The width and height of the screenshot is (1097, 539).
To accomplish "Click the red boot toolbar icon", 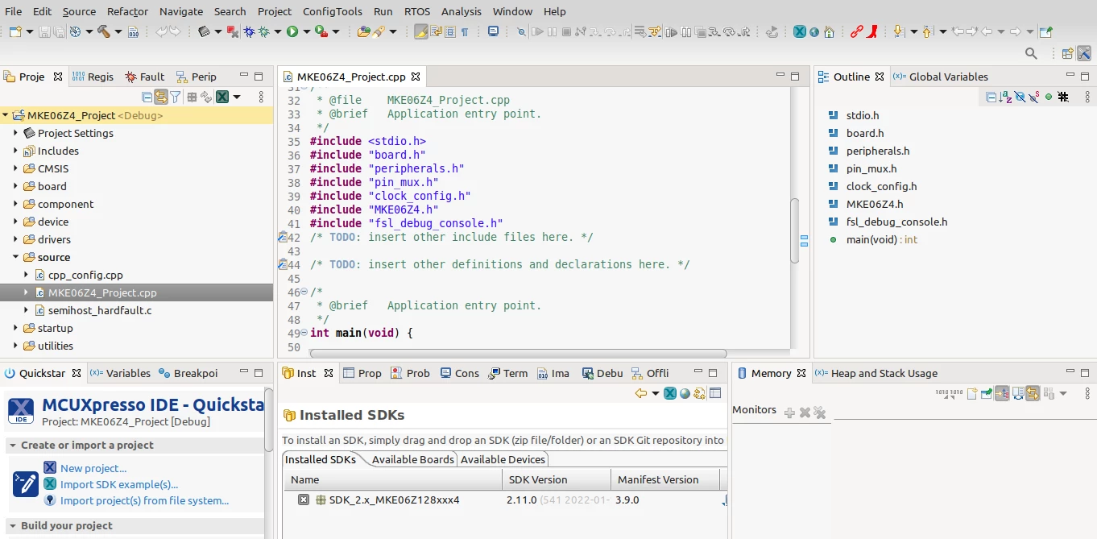I will coord(871,31).
